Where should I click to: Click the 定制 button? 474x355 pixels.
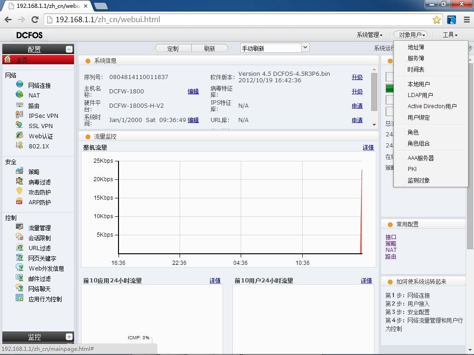tap(173, 48)
